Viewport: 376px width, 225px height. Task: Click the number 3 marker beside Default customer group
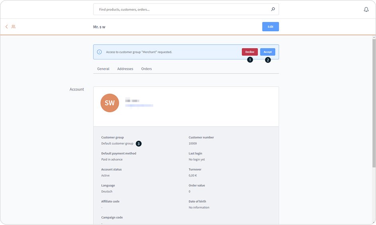139,144
